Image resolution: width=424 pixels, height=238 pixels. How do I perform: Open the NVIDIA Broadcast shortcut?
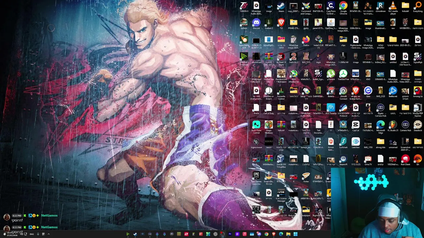pos(244,59)
